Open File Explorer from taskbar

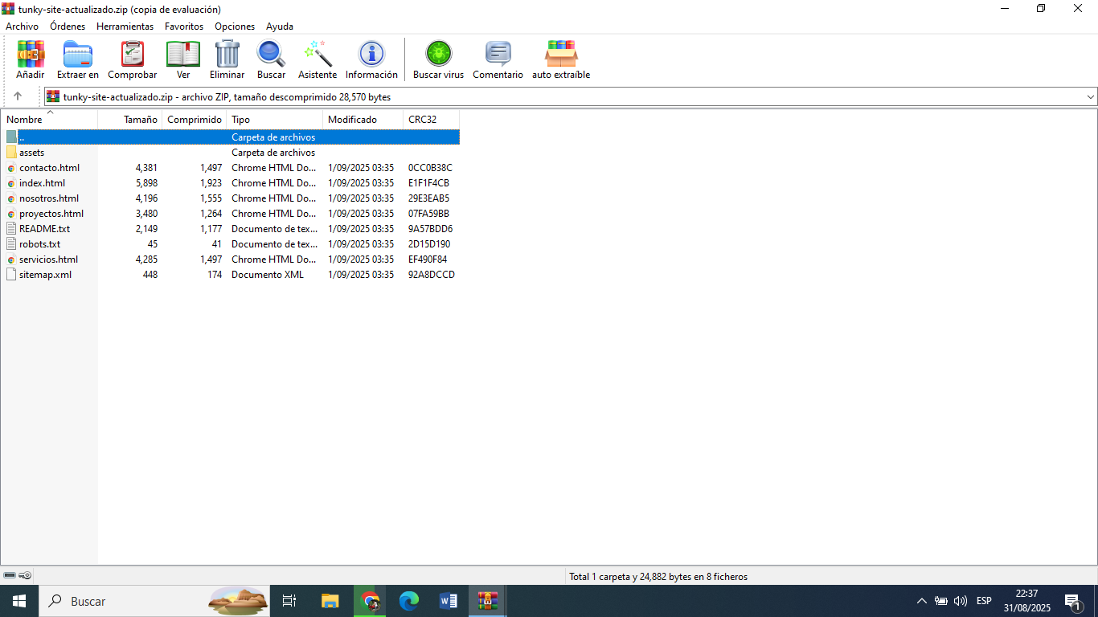(x=330, y=601)
